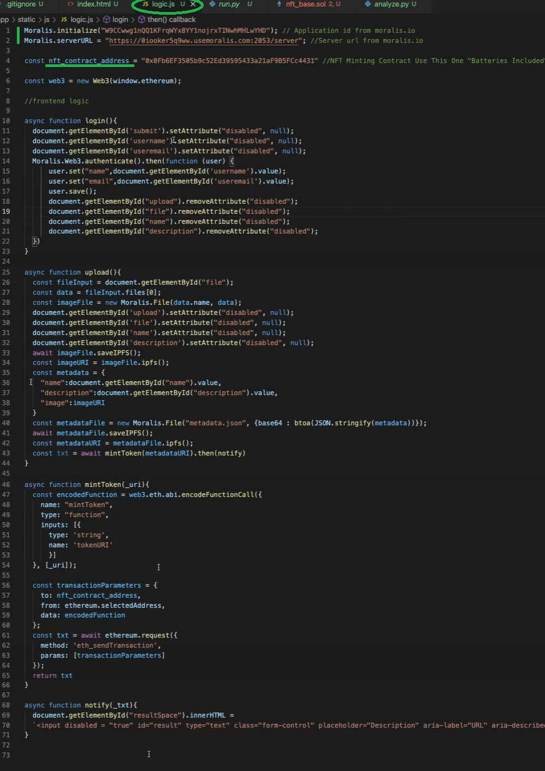
Task: Click the login function name on line 10
Action: tap(95, 121)
